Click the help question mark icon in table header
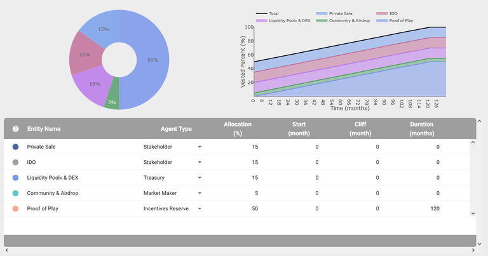The width and height of the screenshot is (488, 256). pyautogui.click(x=15, y=129)
